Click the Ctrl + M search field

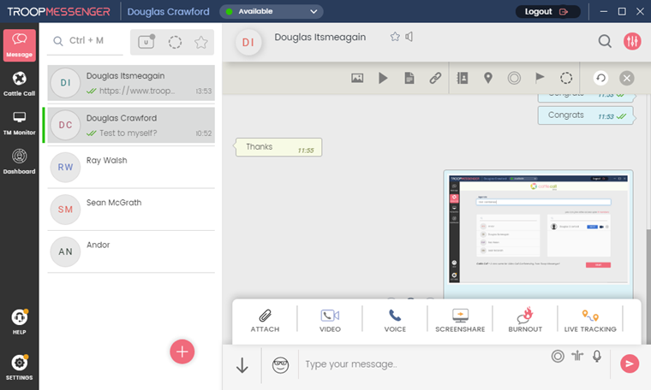click(x=85, y=41)
